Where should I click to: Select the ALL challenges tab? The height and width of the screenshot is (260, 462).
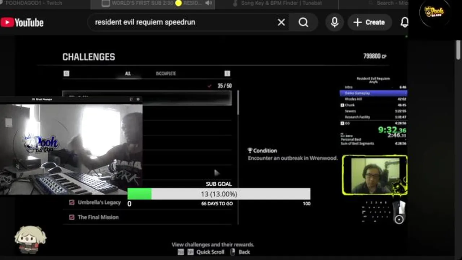[x=128, y=73]
